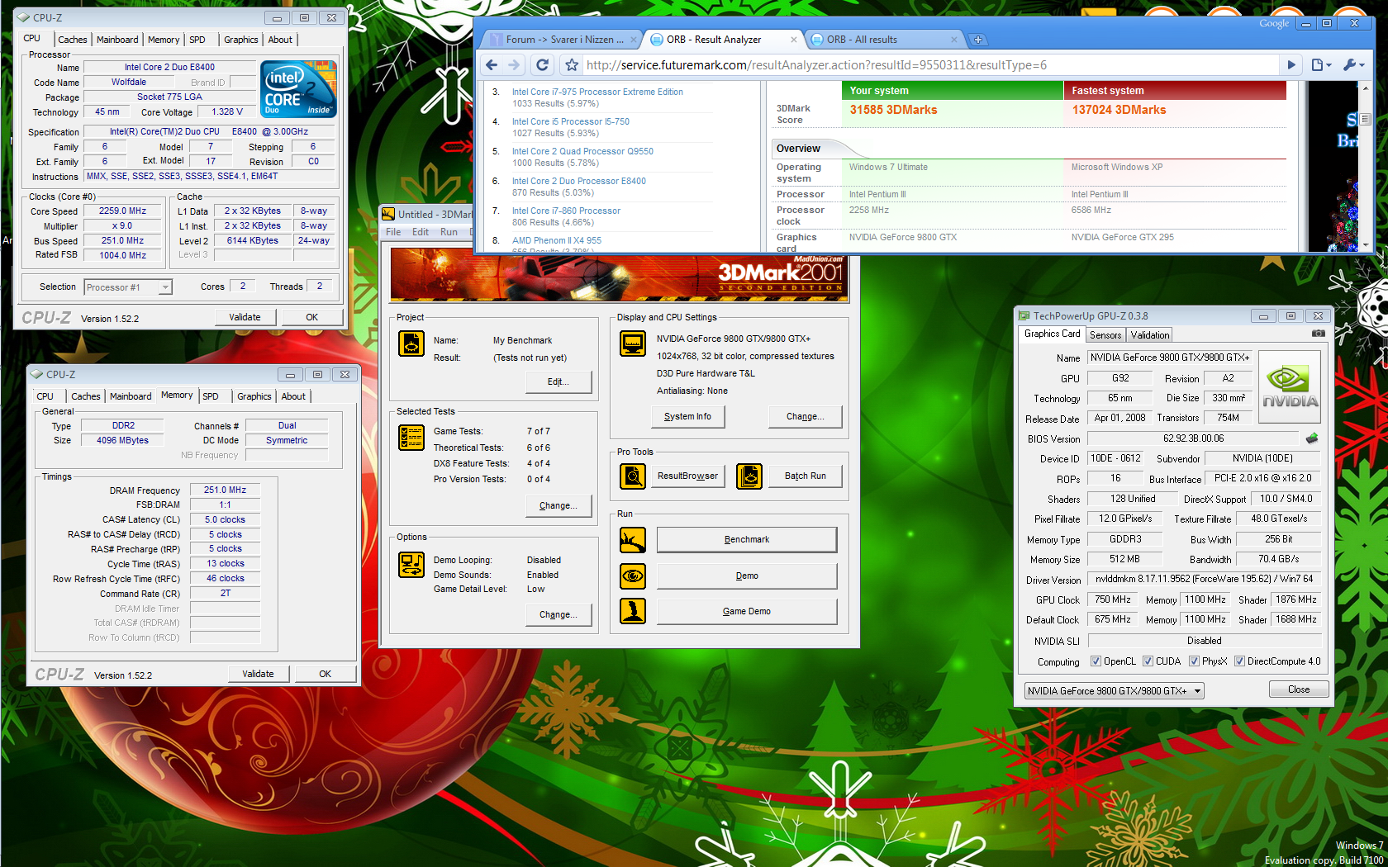Click Close in the GPU-Z window
Viewport: 1388px width, 867px height.
pos(1299,689)
